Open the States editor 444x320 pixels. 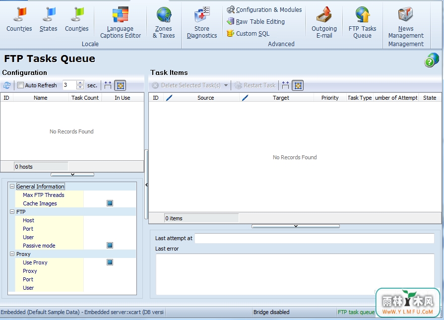pyautogui.click(x=49, y=19)
